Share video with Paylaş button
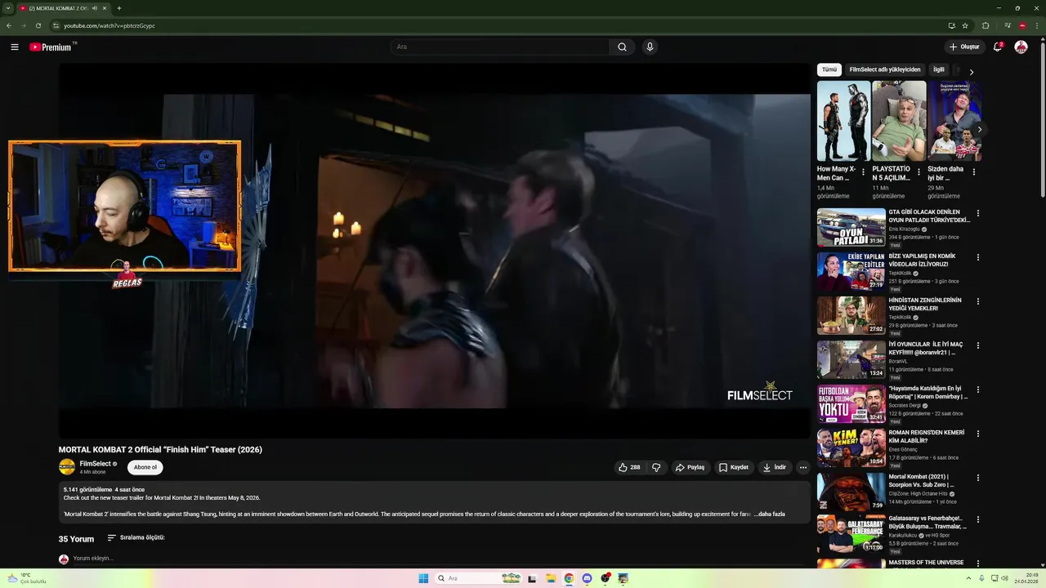This screenshot has height=588, width=1046. [x=691, y=468]
